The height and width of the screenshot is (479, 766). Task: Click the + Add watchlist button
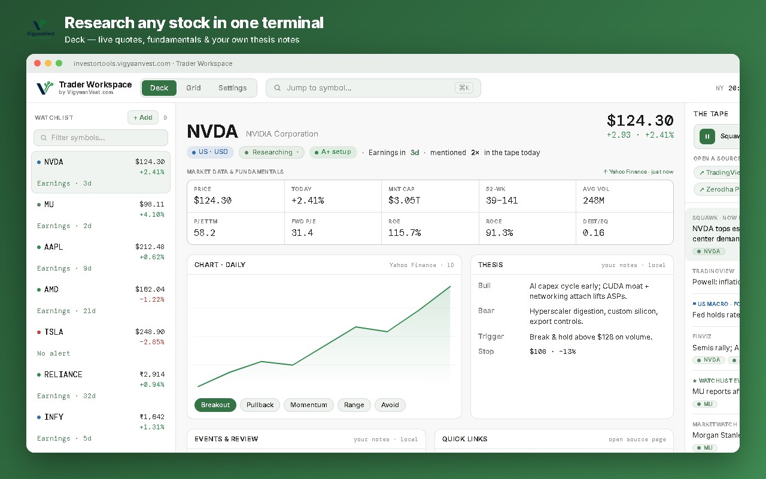pyautogui.click(x=143, y=117)
